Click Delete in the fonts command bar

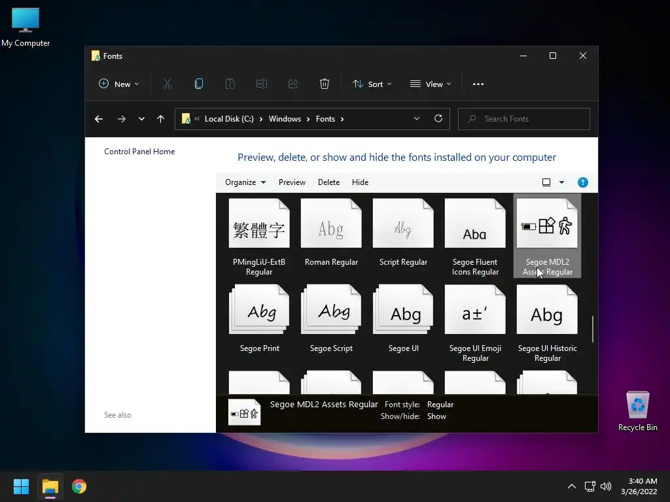328,182
